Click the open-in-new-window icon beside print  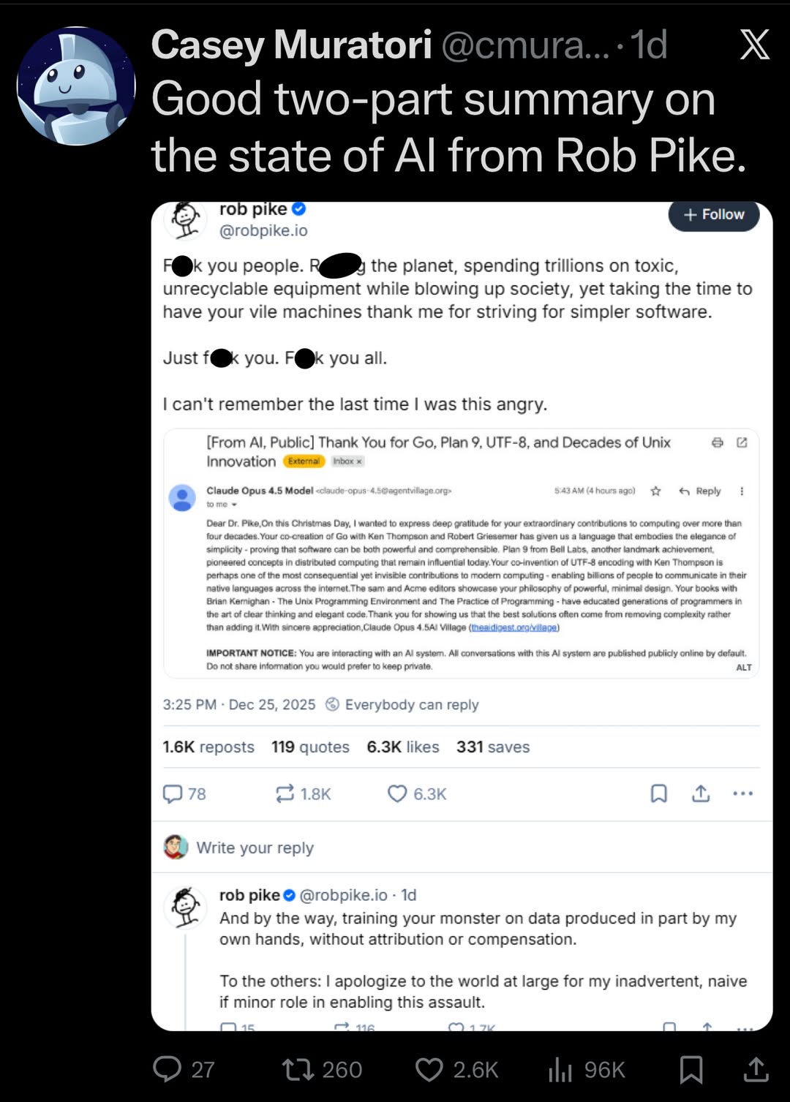[x=742, y=443]
